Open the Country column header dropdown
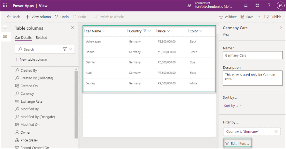Image resolution: width=286 pixels, height=149 pixels. 149,31
